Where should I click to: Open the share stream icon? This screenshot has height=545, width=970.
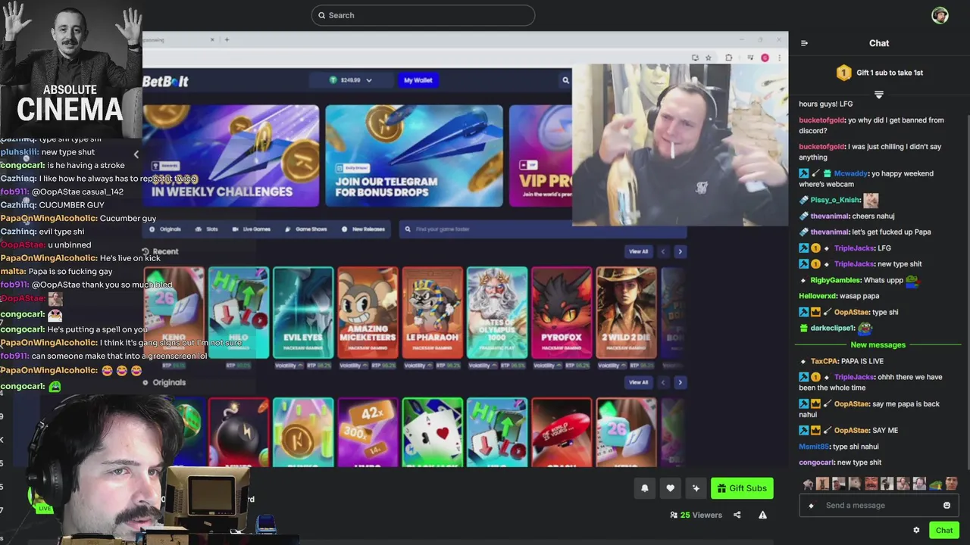coord(737,515)
